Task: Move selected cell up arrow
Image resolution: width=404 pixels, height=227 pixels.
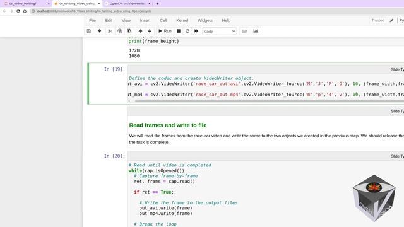Action: [x=140, y=31]
